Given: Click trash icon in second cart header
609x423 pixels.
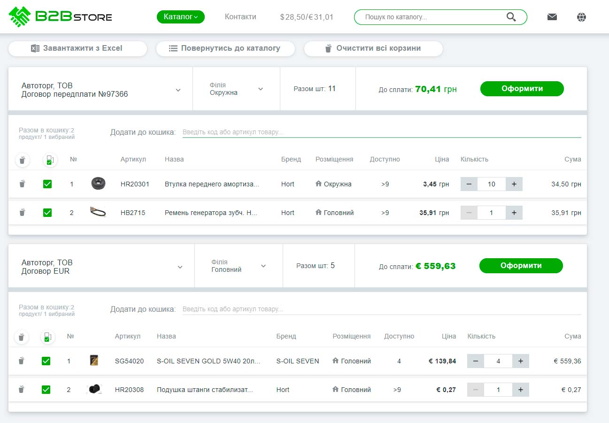Looking at the screenshot, I should (21, 337).
